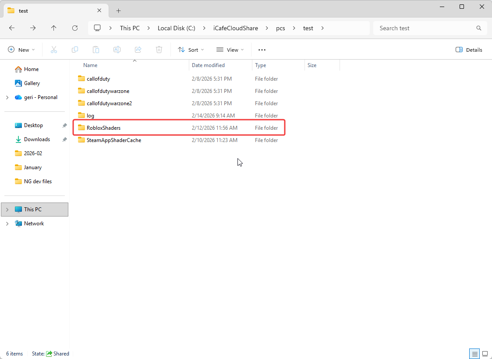Select the RobloxShaders folder

(103, 128)
